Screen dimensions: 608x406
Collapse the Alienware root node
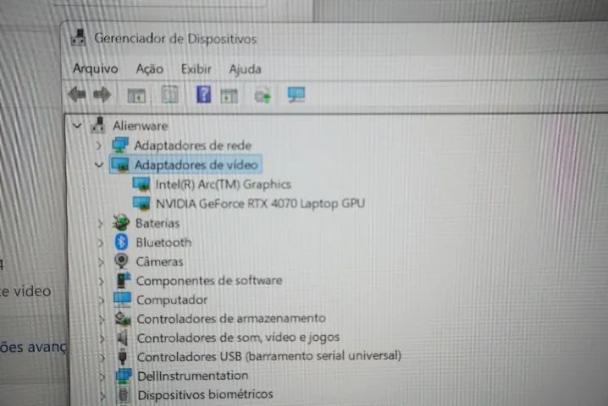[77, 125]
